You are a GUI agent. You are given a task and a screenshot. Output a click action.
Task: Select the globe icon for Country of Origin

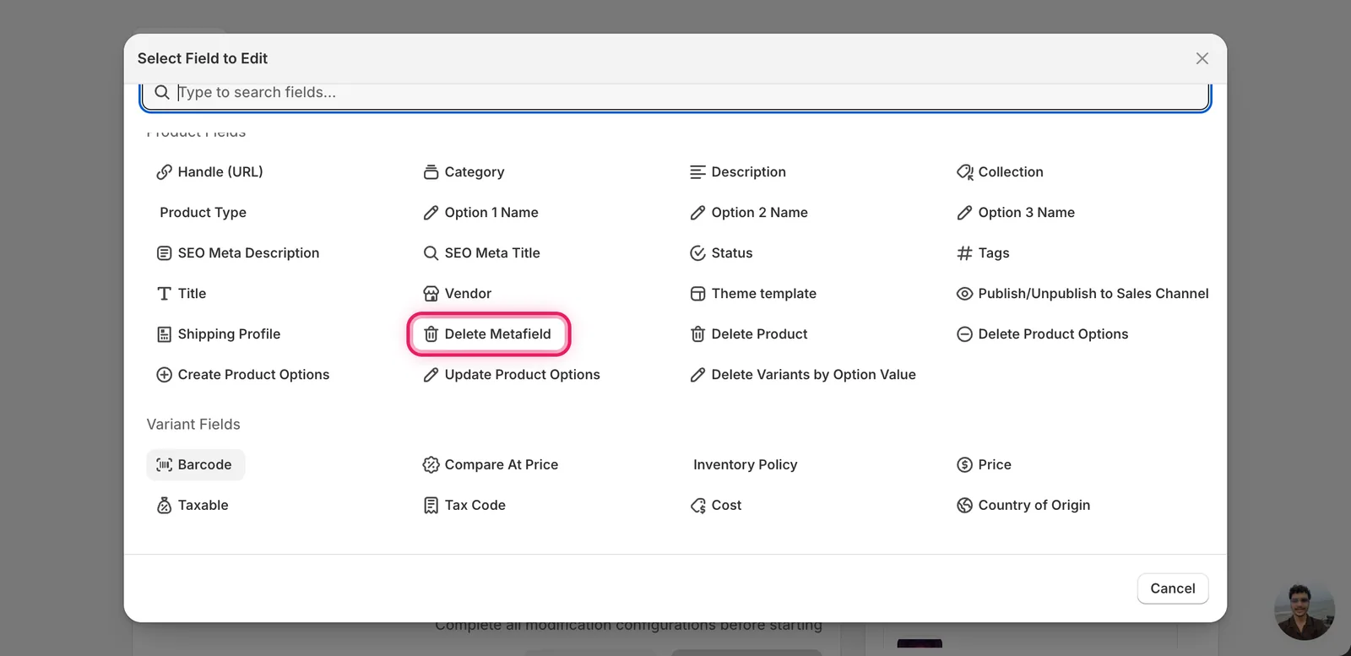click(964, 506)
